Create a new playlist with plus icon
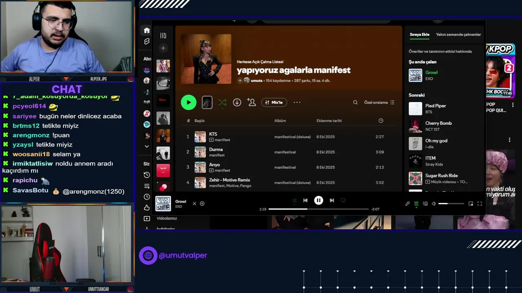The image size is (522, 293). point(163,48)
